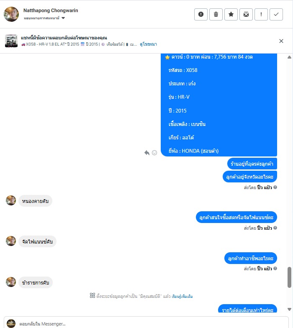Click the chat scrollbar up arrow
This screenshot has width=293, height=328.
[x=290, y=57]
